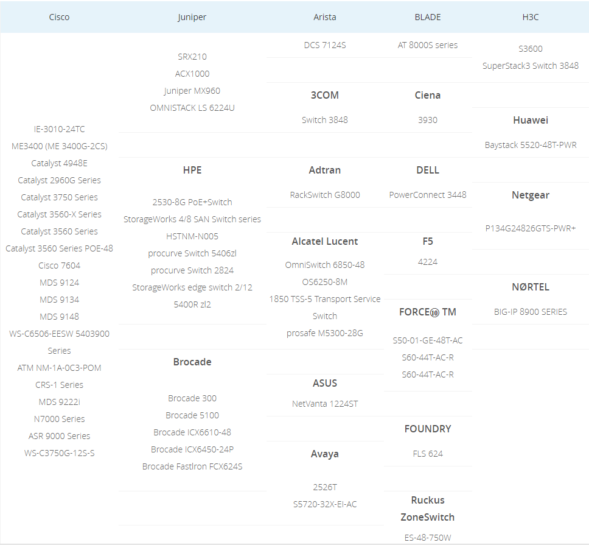Select the DCS 7124S entry
Image resolution: width=589 pixels, height=545 pixels.
tap(324, 45)
